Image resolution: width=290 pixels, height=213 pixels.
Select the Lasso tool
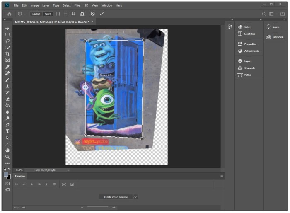[7, 41]
